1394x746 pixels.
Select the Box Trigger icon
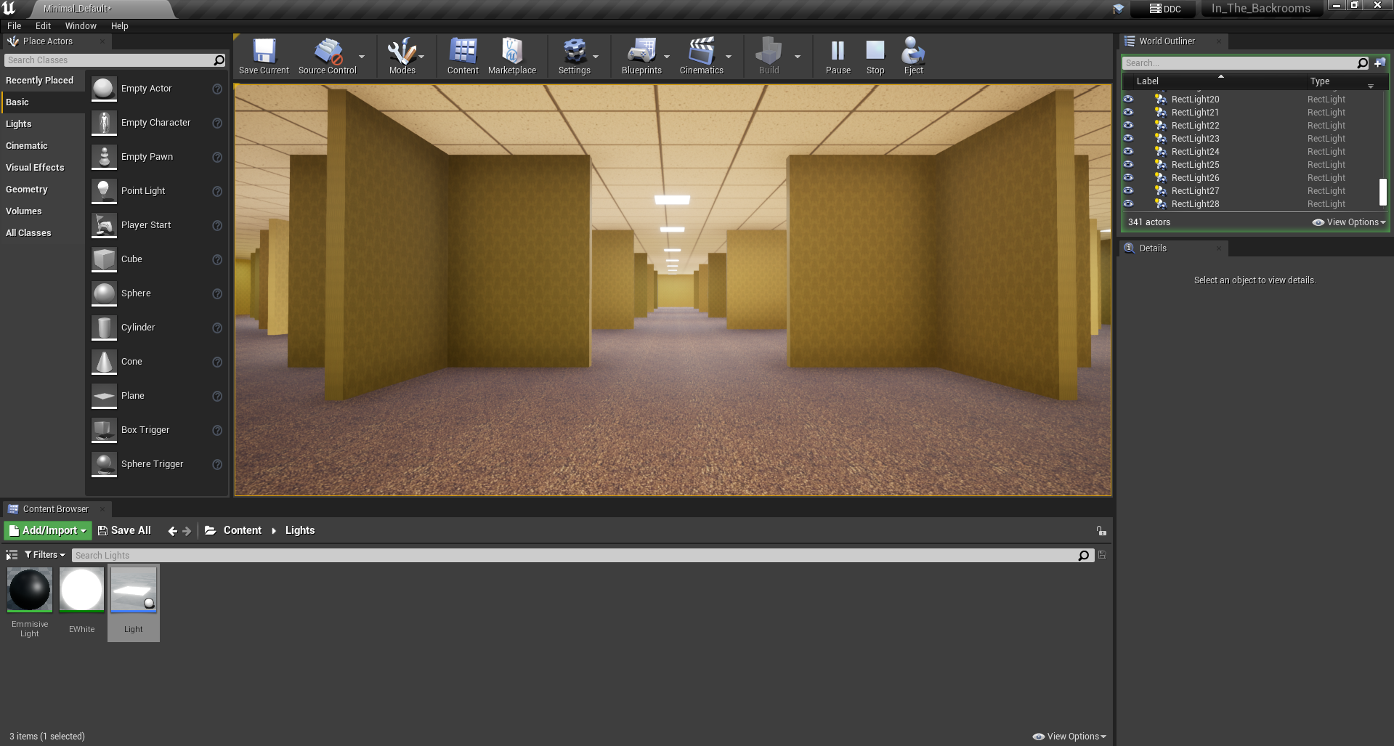tap(104, 430)
